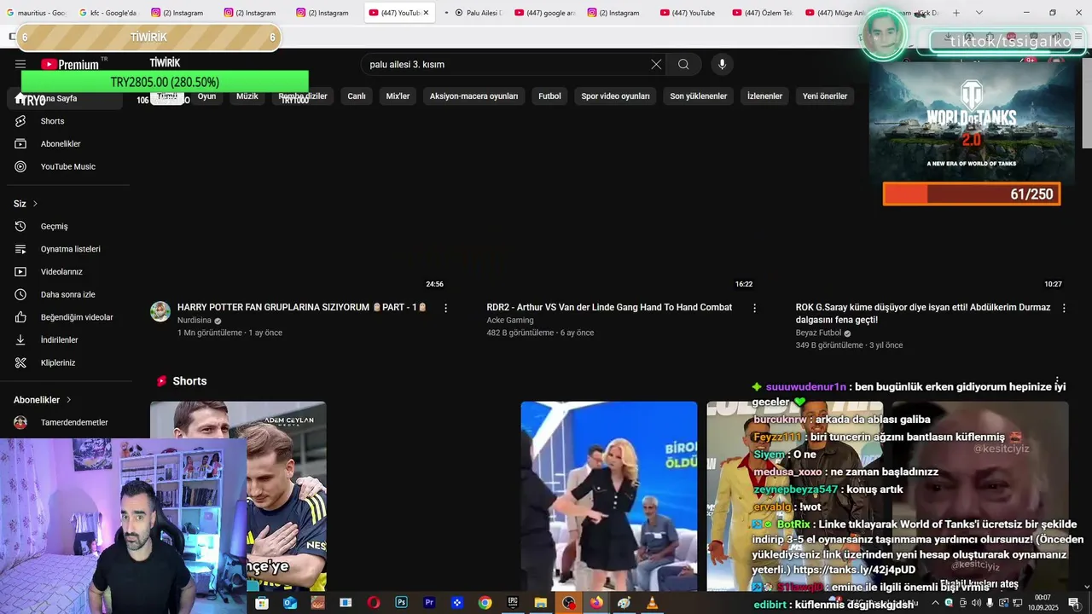The width and height of the screenshot is (1092, 614).
Task: Open the YouTube hamburger guide menu
Action: 20,64
